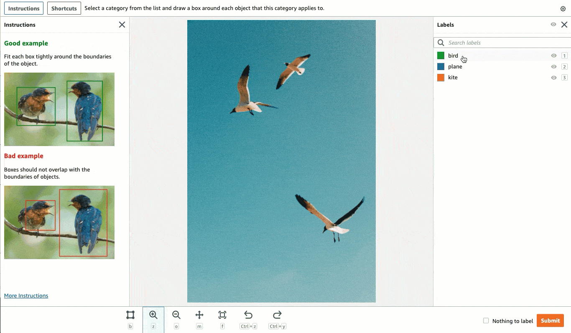Open the Shortcuts tab
The width and height of the screenshot is (571, 333).
[64, 8]
